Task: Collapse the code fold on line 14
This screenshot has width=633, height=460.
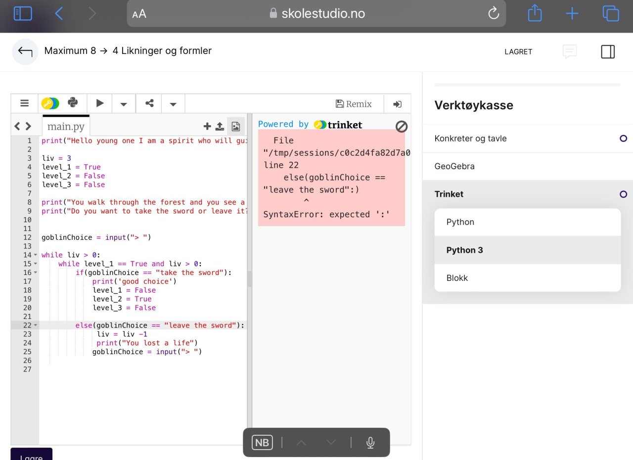Action: (36, 255)
